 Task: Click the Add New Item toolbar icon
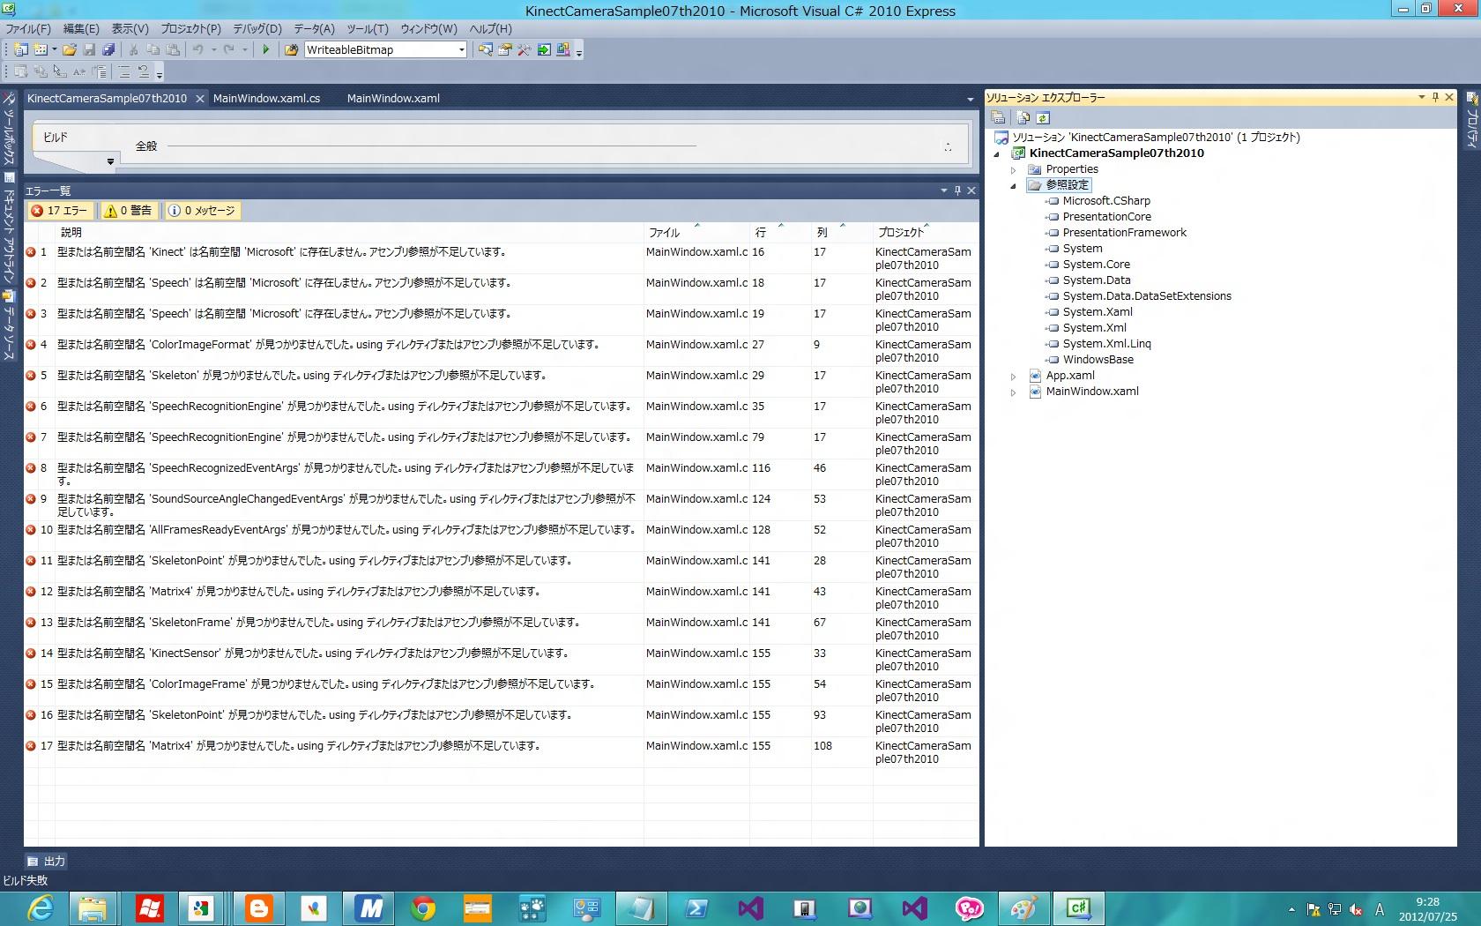(41, 49)
